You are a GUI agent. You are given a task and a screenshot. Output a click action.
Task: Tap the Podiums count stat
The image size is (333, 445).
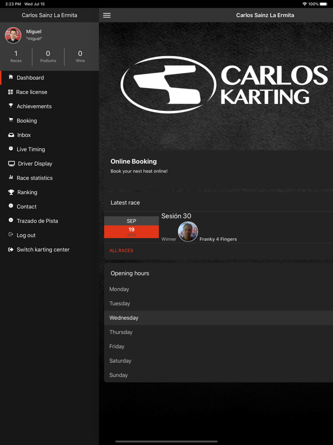[x=48, y=57]
